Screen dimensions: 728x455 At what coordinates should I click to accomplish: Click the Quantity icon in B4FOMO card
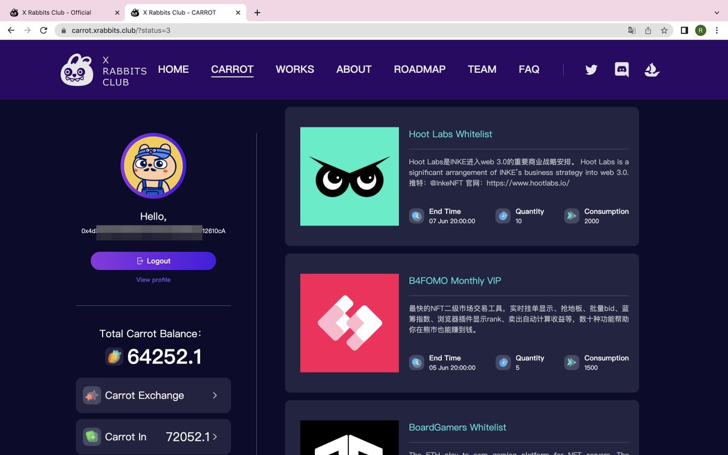click(x=503, y=363)
